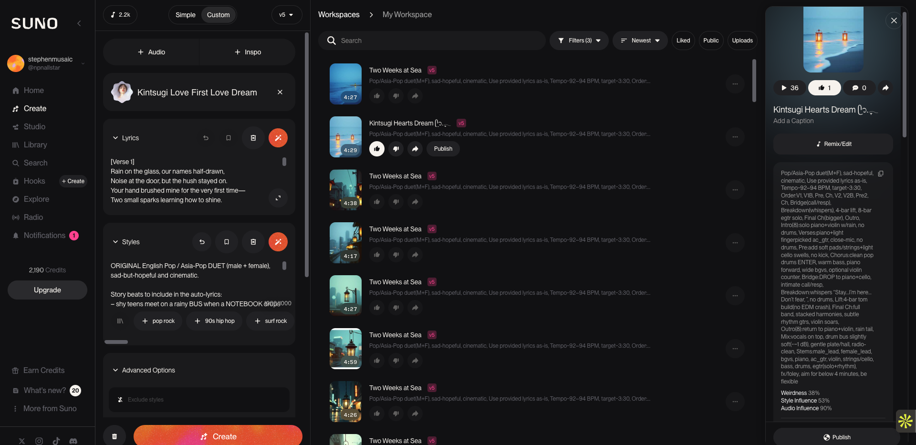Open the Workspaces breadcrumb
916x445 pixels.
pyautogui.click(x=339, y=15)
